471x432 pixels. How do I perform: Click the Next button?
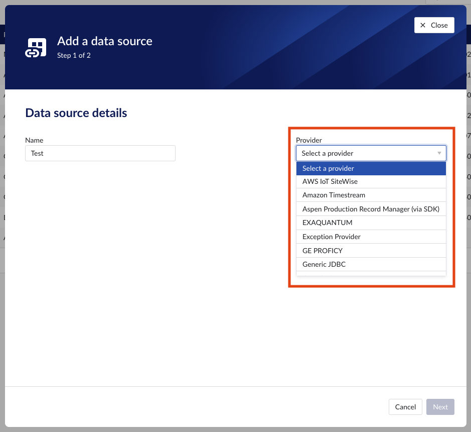pyautogui.click(x=440, y=407)
